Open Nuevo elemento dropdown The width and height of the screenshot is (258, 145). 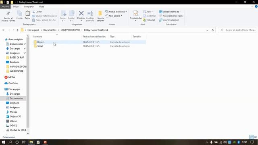116,12
